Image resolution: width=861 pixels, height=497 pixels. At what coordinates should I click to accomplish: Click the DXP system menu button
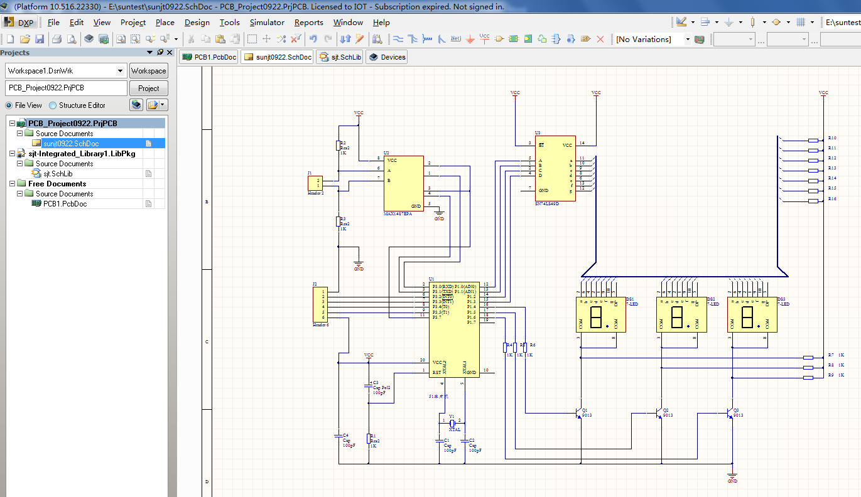[x=19, y=22]
